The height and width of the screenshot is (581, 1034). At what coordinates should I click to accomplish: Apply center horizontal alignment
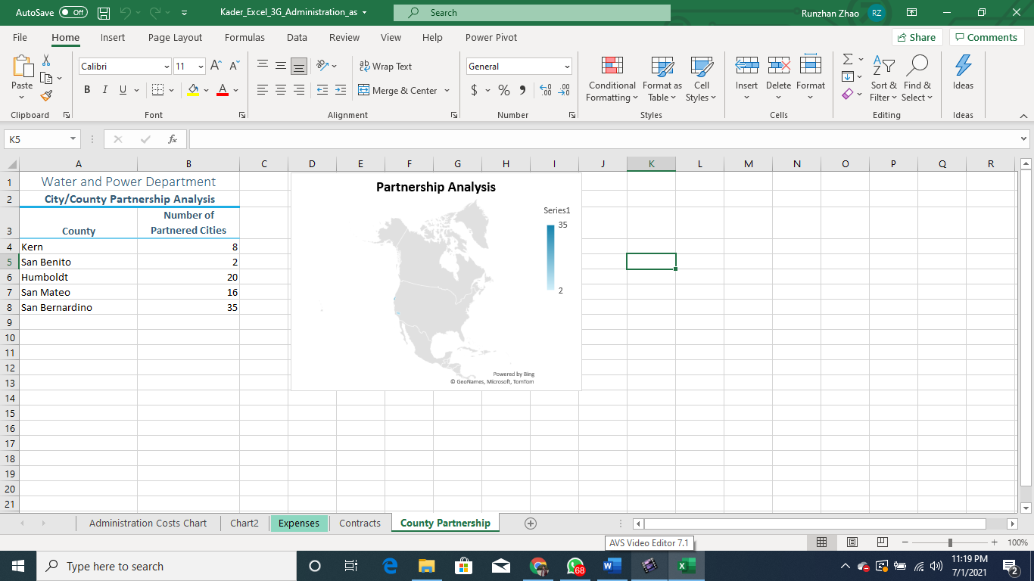coord(281,90)
